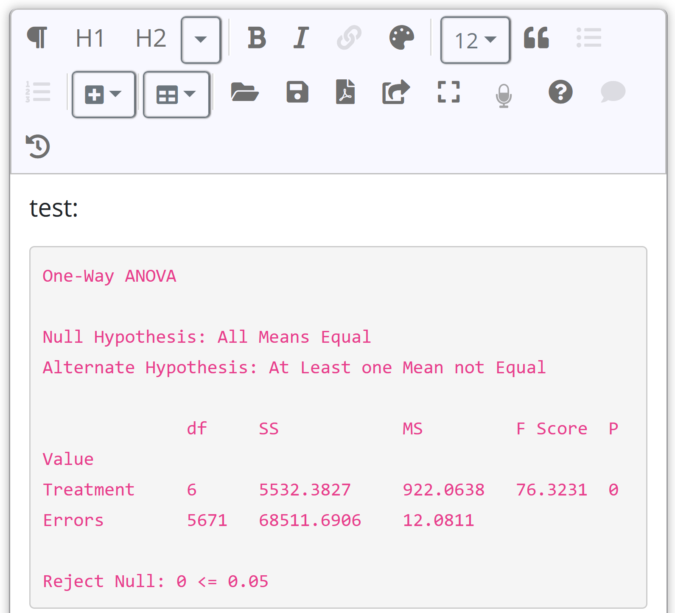Toggle fullscreen mode

click(x=448, y=92)
